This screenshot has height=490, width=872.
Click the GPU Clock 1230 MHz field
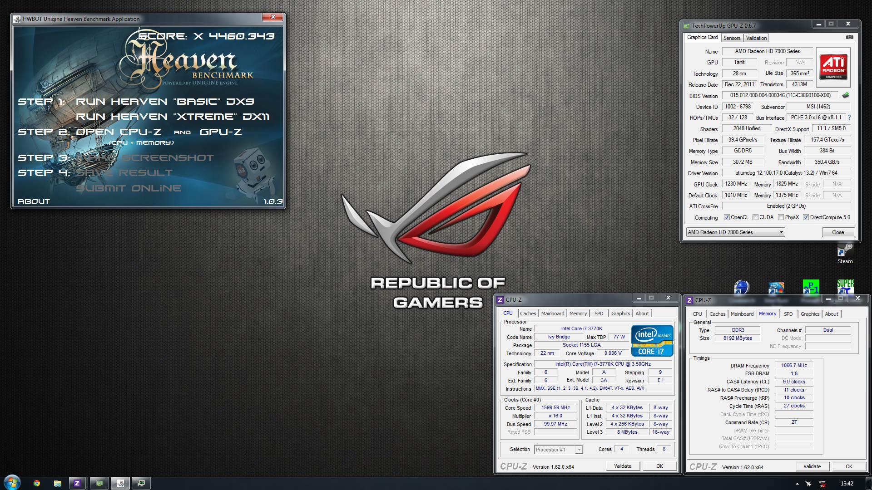(x=736, y=184)
